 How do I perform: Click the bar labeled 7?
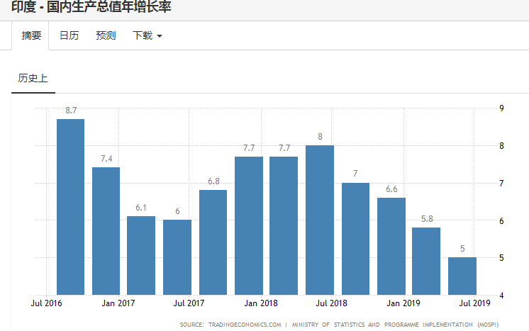pos(355,239)
